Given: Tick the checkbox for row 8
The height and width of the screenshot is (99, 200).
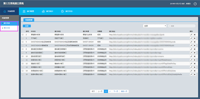Looking at the screenshot, I should click(23, 49).
